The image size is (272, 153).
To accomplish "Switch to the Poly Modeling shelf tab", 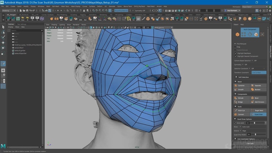I will 62,15.
